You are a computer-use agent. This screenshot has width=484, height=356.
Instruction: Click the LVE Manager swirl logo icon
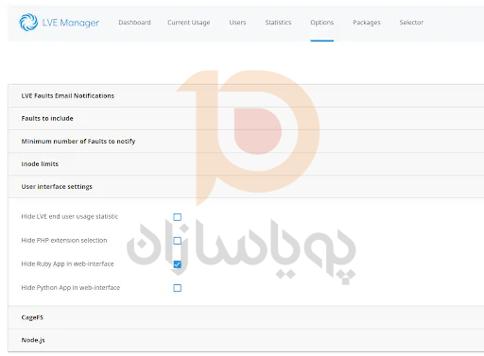[x=28, y=23]
